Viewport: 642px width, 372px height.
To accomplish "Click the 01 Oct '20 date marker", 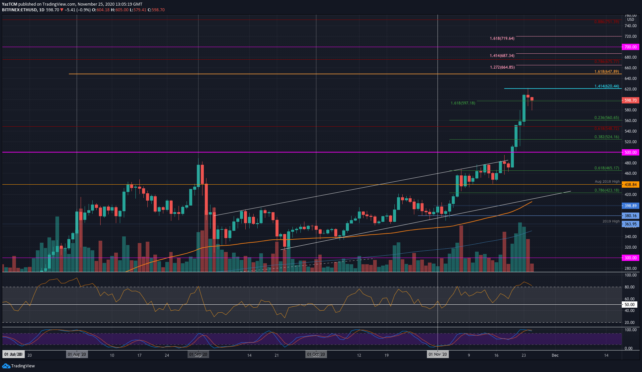I will click(316, 354).
